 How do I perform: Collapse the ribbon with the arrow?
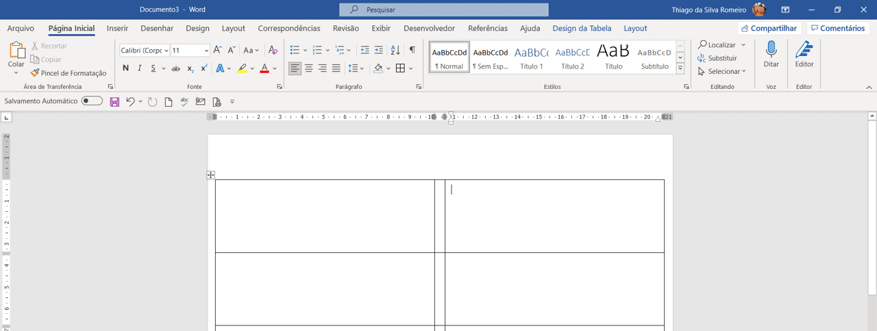pos(869,88)
